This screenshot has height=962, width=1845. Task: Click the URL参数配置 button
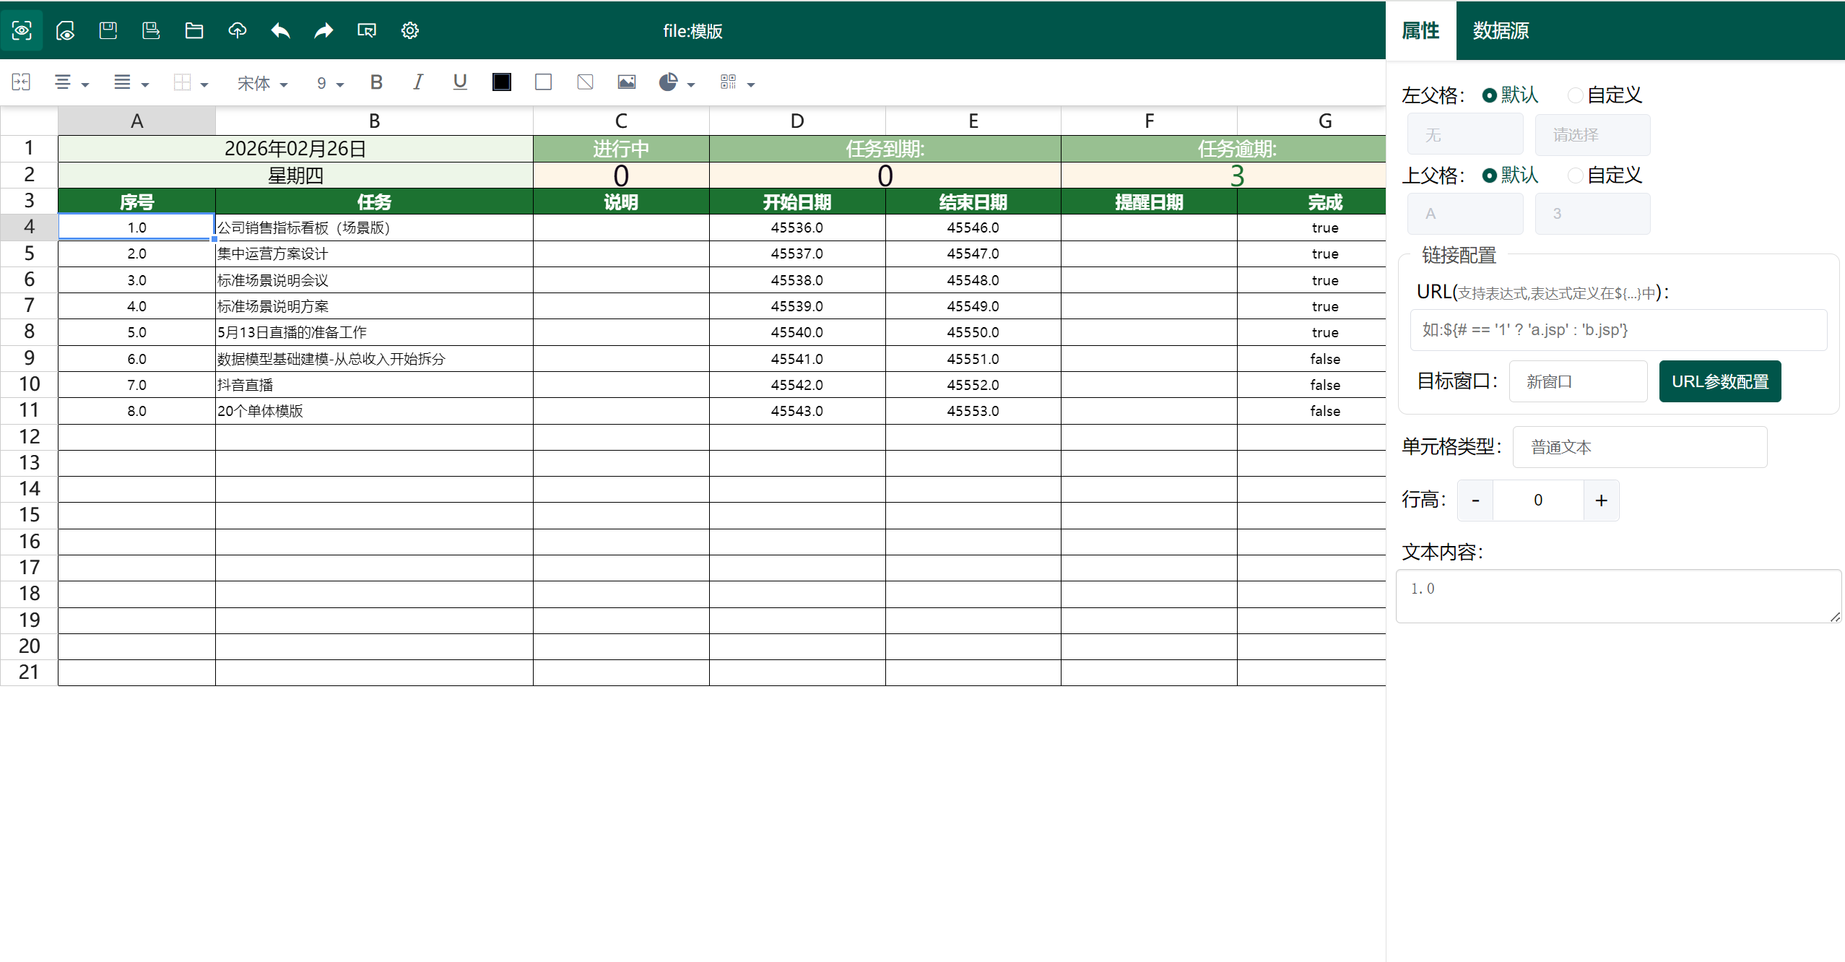tap(1719, 381)
